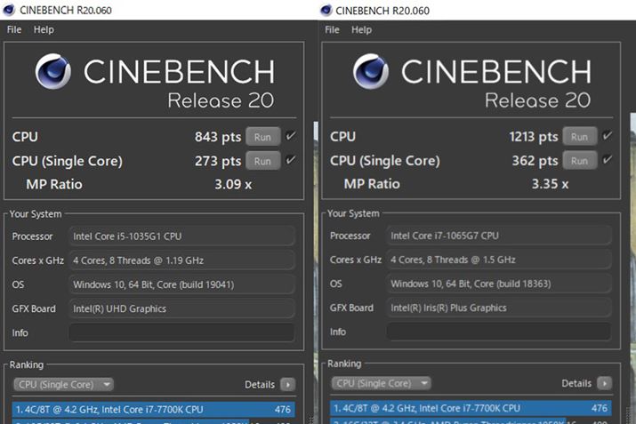Run CPU test showing 1213 pts

[x=580, y=137]
